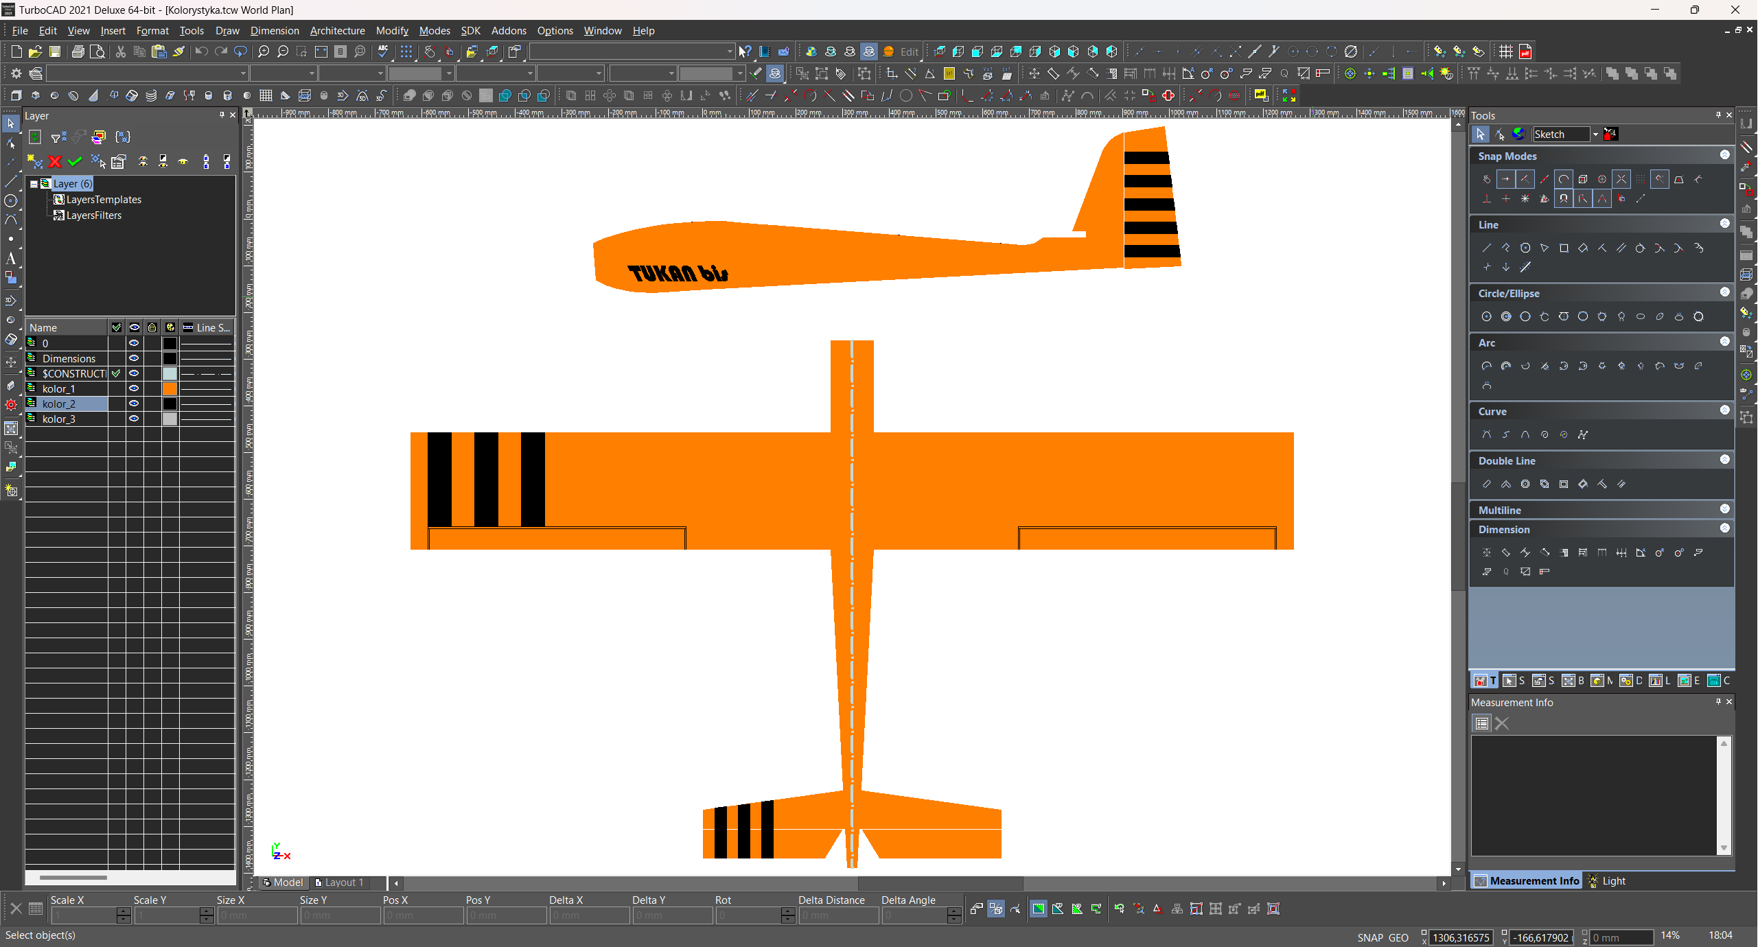
Task: Click the Print icon in top toolbar
Action: pyautogui.click(x=78, y=51)
